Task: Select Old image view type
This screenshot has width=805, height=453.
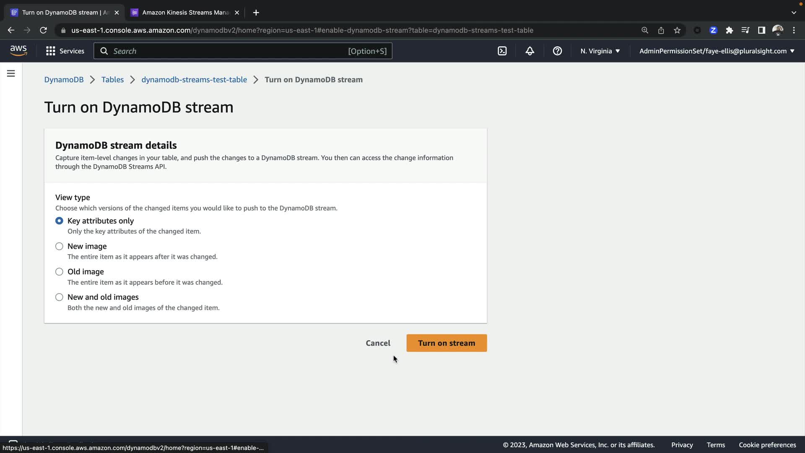Action: (x=59, y=272)
